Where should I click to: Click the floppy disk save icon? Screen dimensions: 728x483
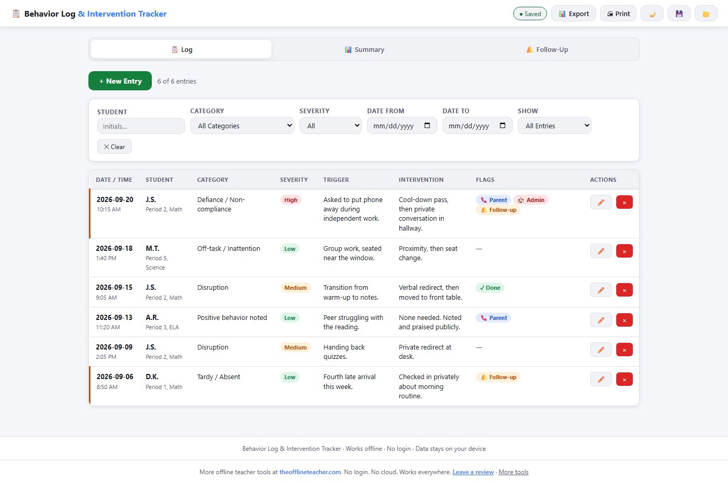point(679,14)
